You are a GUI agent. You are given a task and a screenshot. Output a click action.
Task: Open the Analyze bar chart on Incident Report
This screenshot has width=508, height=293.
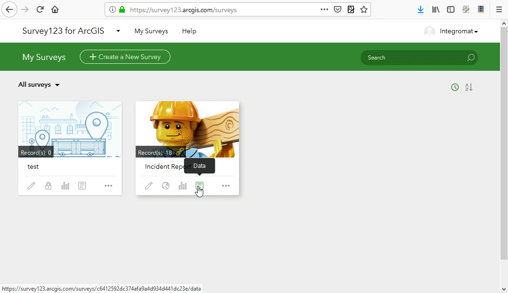[182, 186]
